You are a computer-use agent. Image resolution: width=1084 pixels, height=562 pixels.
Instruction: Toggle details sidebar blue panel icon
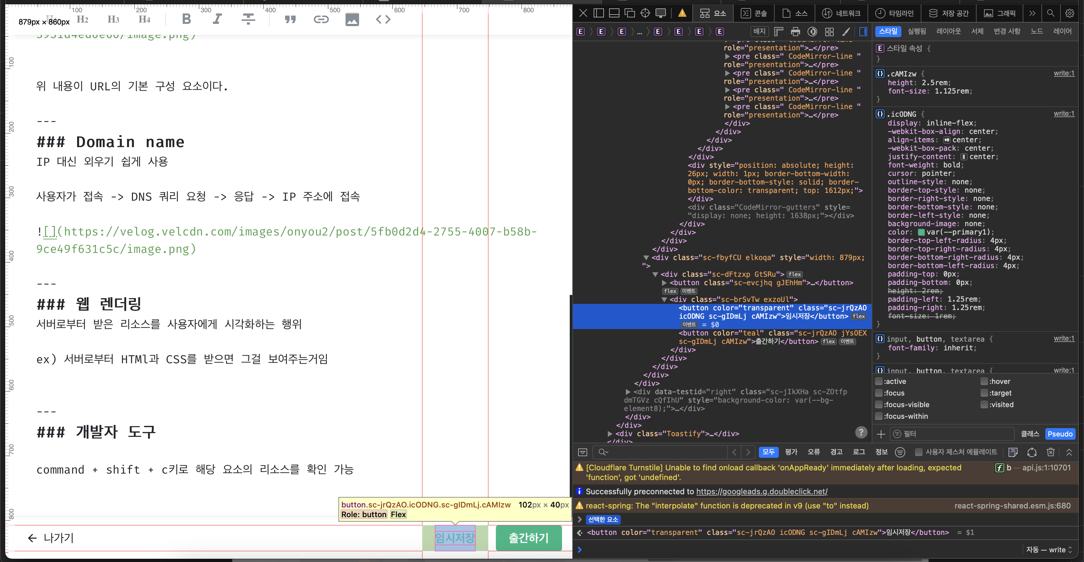click(863, 32)
